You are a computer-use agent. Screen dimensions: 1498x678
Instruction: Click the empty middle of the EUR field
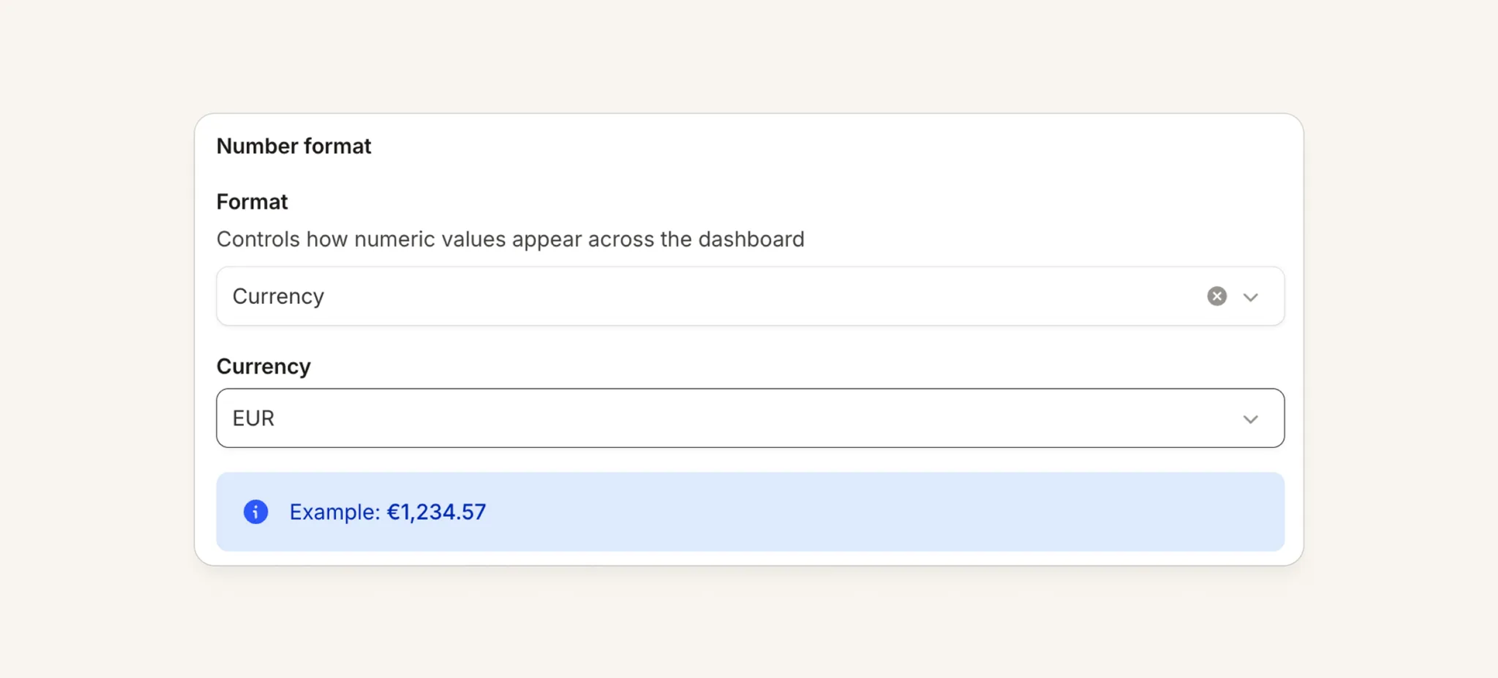(756, 418)
